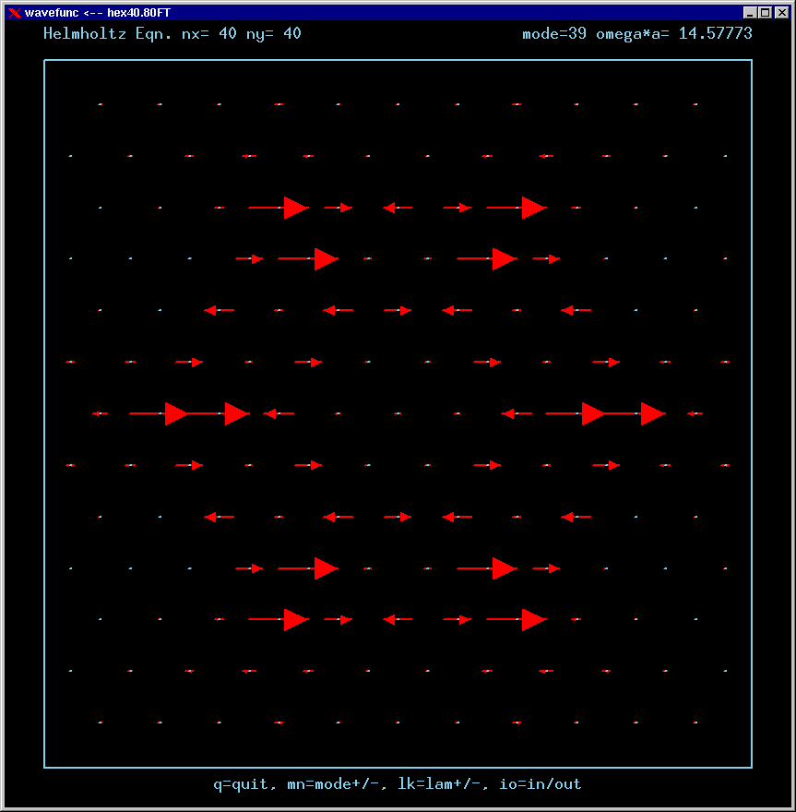Click the second large arrowhead from left in middle row
Image resolution: width=796 pixels, height=812 pixels.
[x=237, y=413]
